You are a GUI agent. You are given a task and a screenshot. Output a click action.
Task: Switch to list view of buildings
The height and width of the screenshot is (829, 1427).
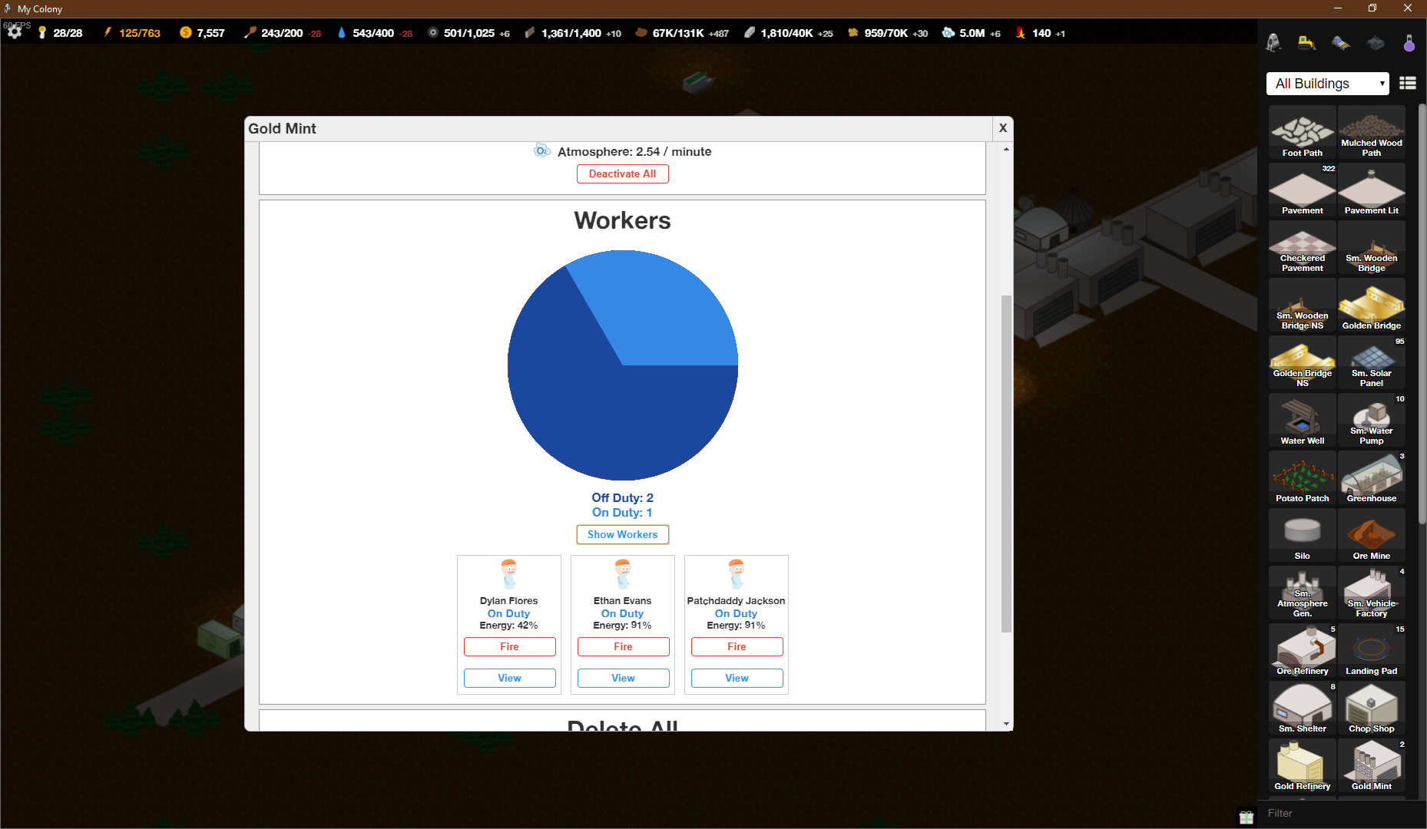point(1408,83)
